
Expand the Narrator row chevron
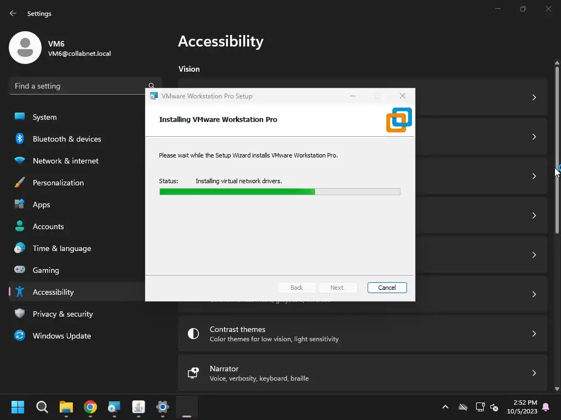coord(534,373)
